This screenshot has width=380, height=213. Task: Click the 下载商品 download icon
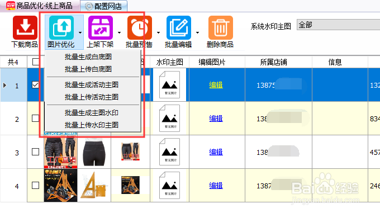[x=25, y=27]
